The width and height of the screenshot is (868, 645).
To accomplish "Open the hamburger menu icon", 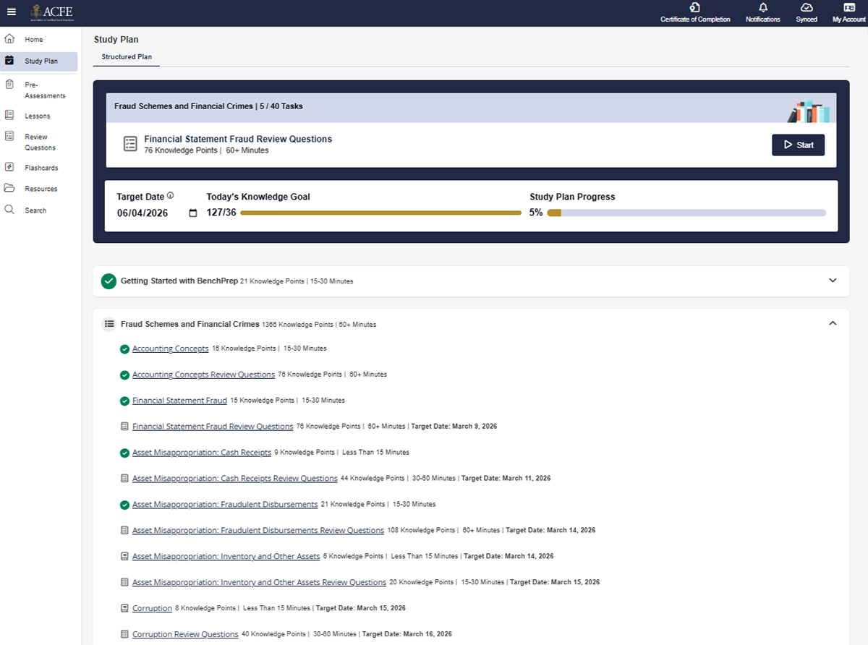I will click(x=11, y=12).
